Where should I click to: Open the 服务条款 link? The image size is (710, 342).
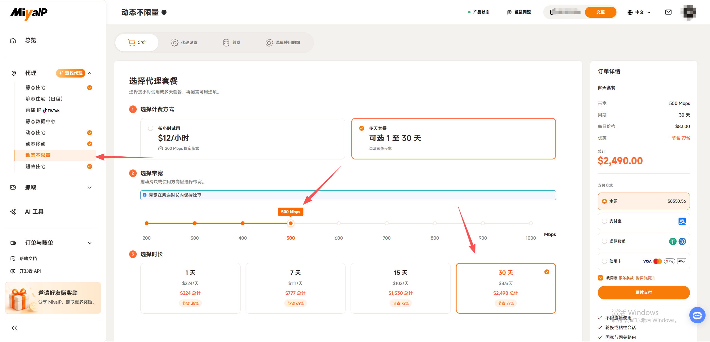click(x=626, y=278)
